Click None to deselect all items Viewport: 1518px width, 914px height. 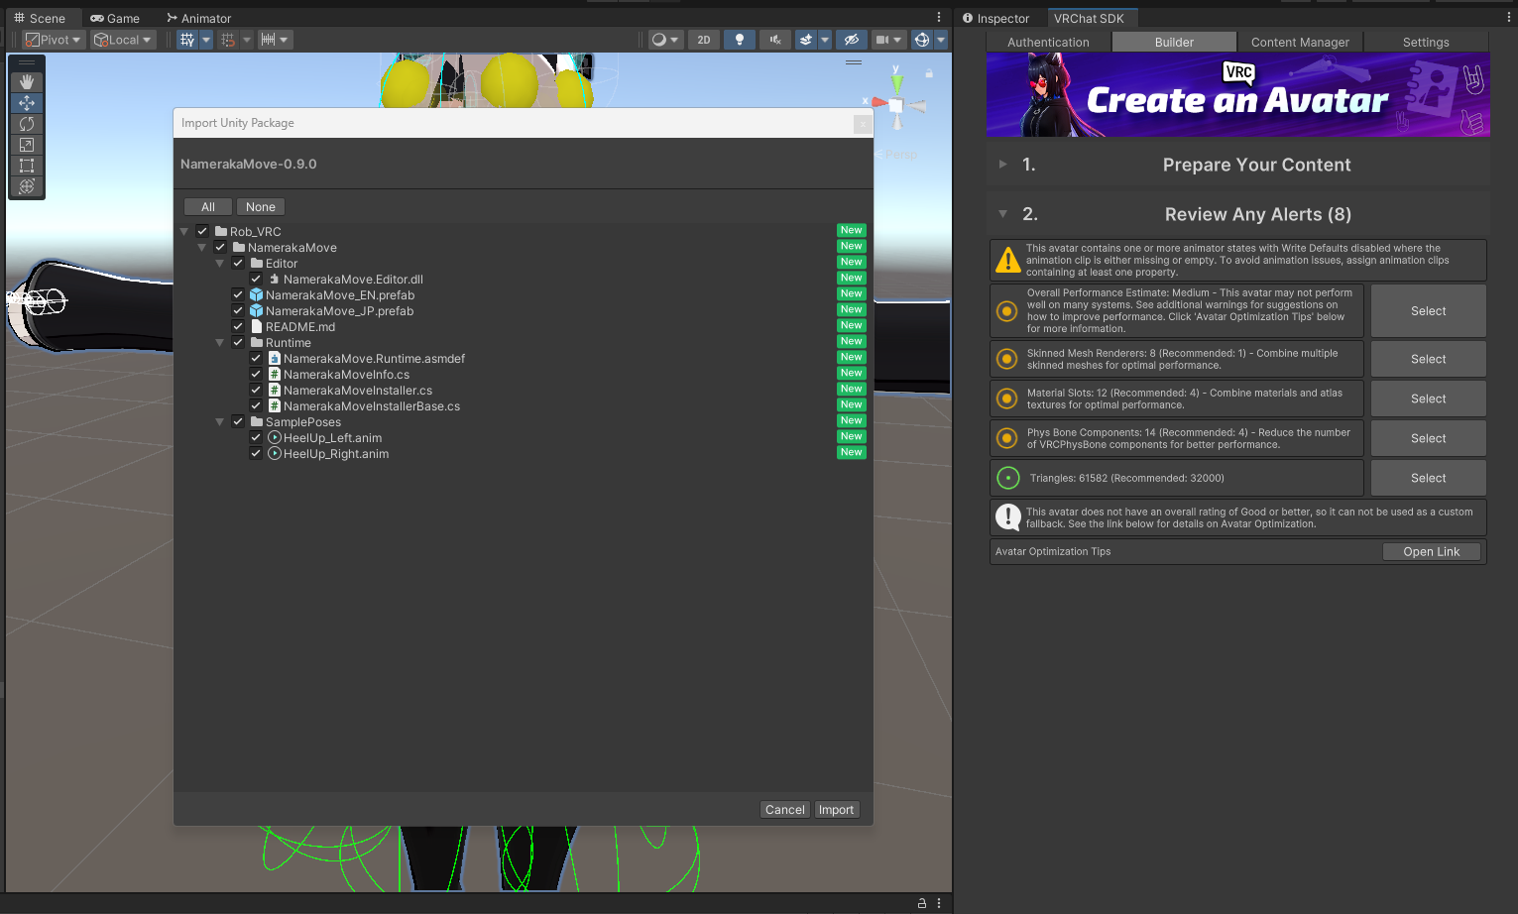click(x=261, y=207)
